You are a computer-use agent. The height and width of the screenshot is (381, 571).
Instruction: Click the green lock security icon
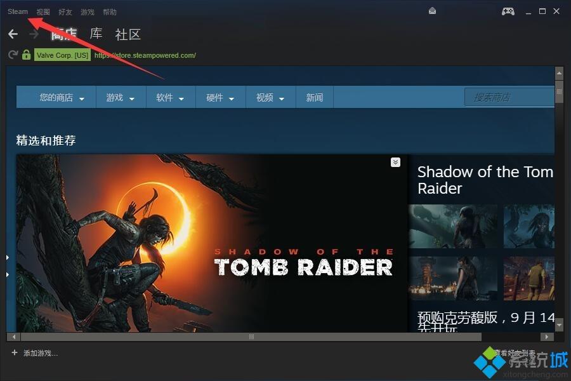pos(25,55)
